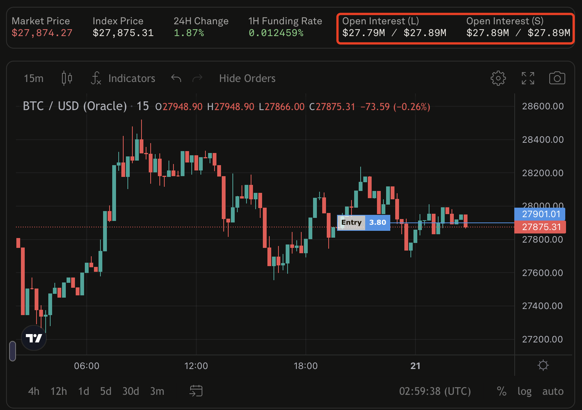Toggle auto scale mode
This screenshot has height=410, width=582.
click(x=553, y=391)
